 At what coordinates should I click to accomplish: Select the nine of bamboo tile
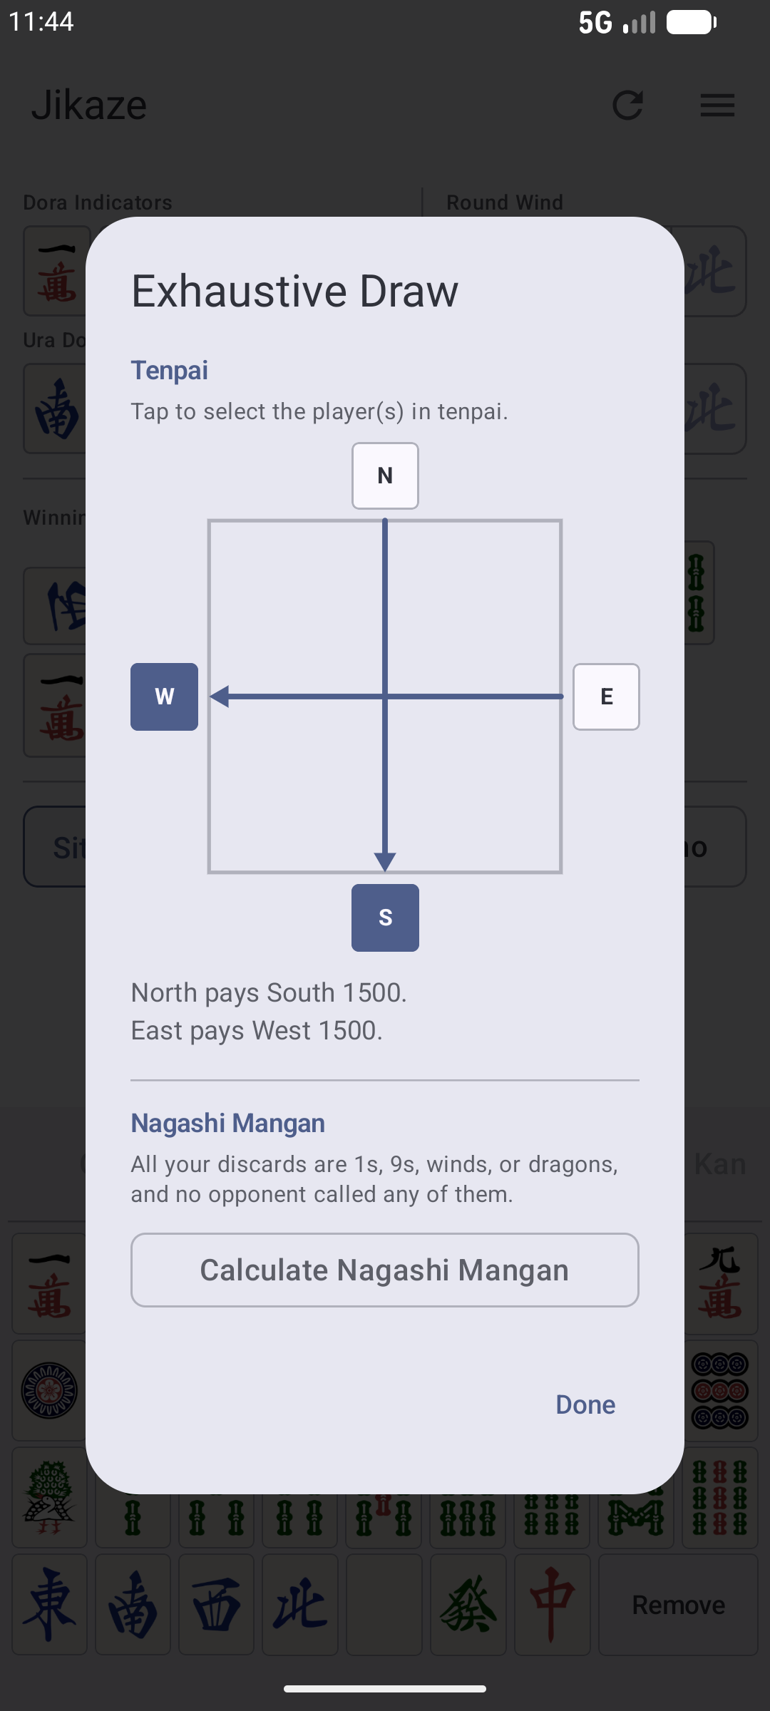pos(720,1497)
